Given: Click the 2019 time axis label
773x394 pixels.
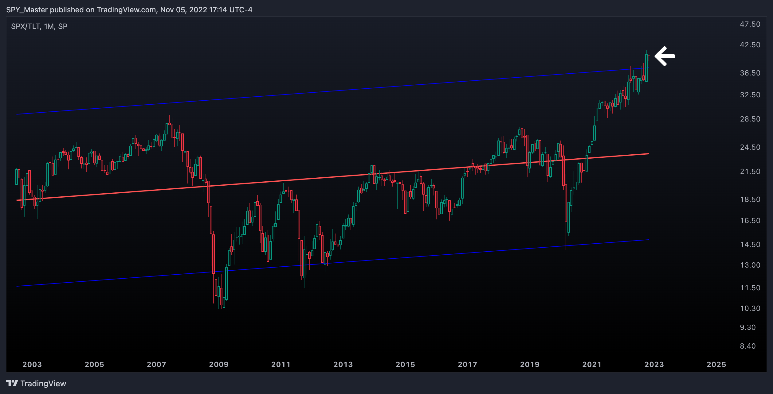Looking at the screenshot, I should point(530,365).
